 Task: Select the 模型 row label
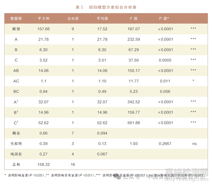coord(16,29)
